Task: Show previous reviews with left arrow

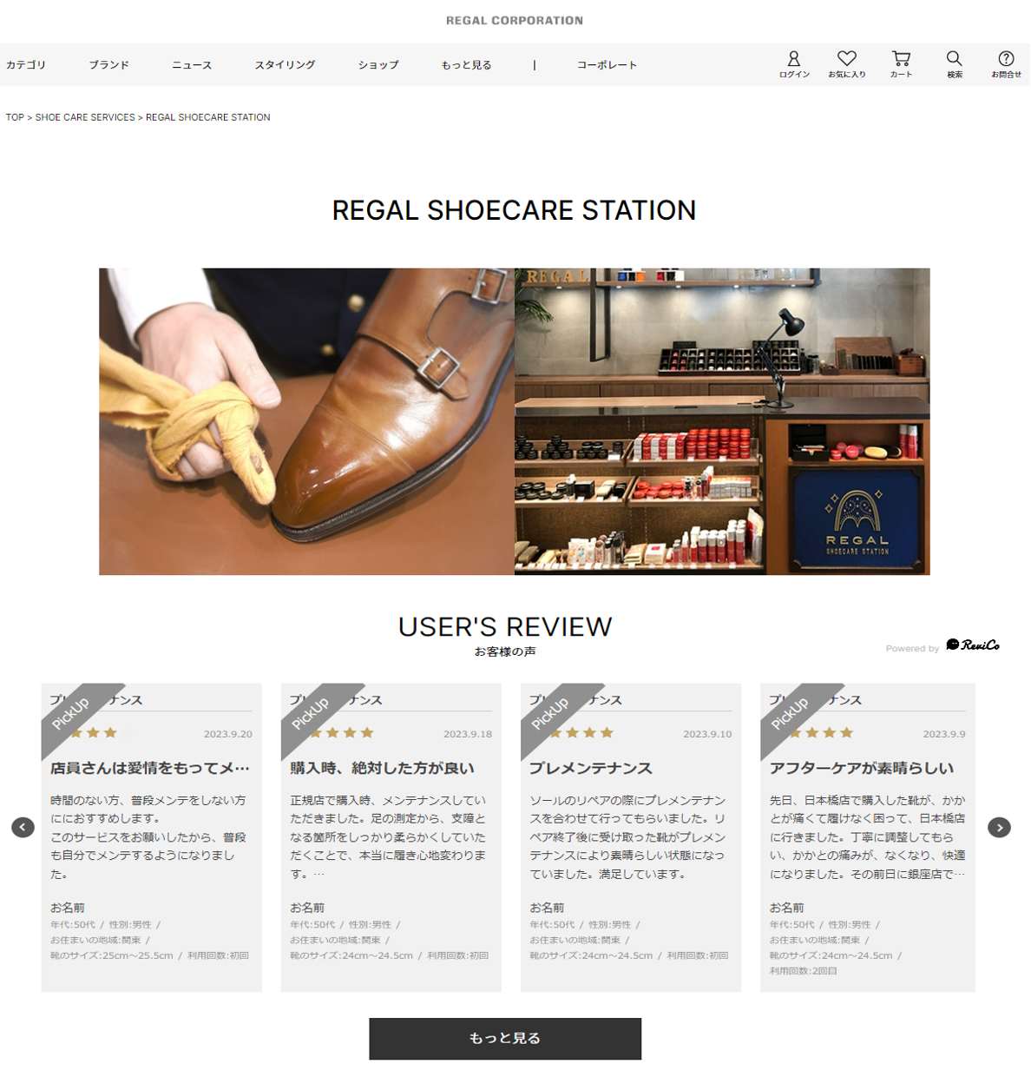Action: pos(23,828)
